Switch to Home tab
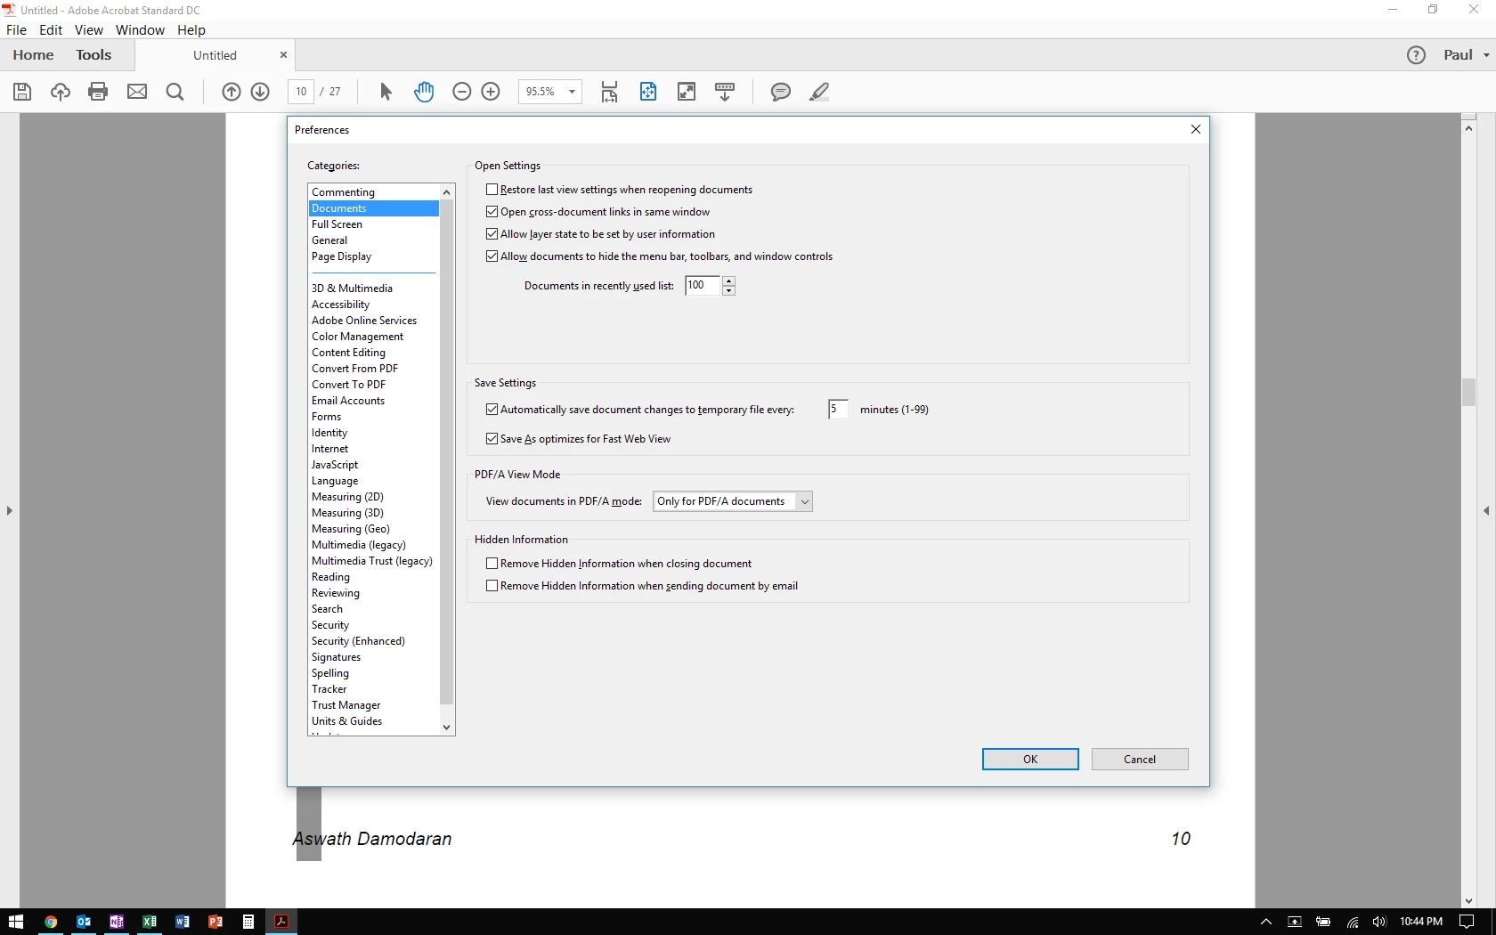This screenshot has height=935, width=1496. [x=33, y=55]
